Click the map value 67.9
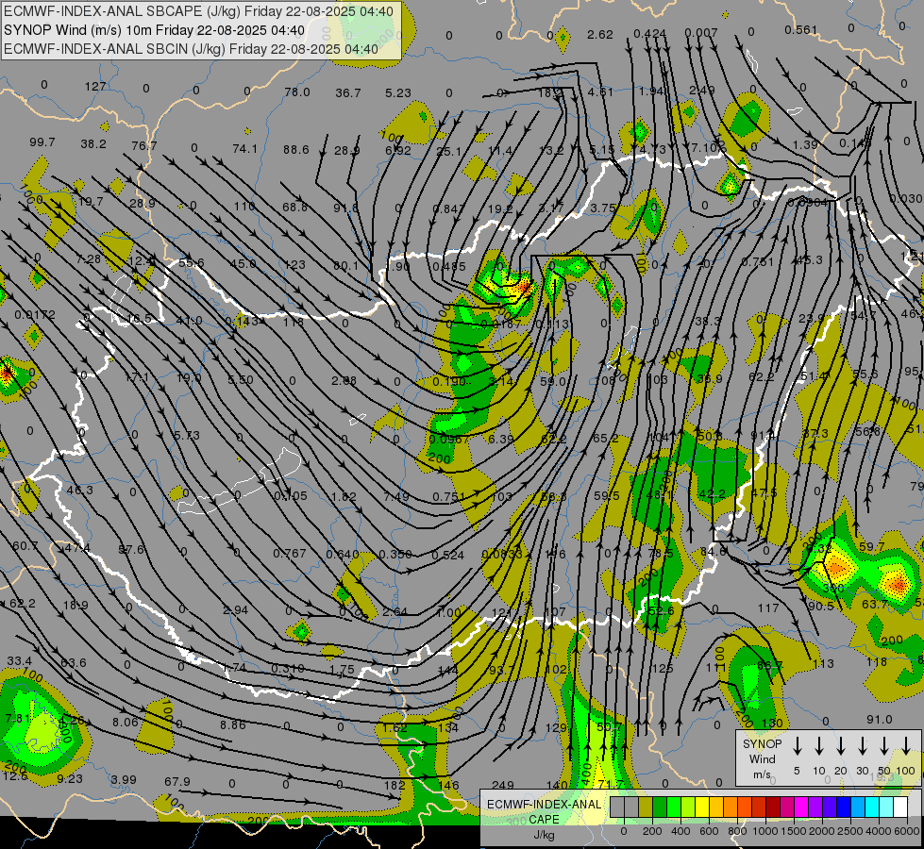The image size is (924, 849). [176, 781]
